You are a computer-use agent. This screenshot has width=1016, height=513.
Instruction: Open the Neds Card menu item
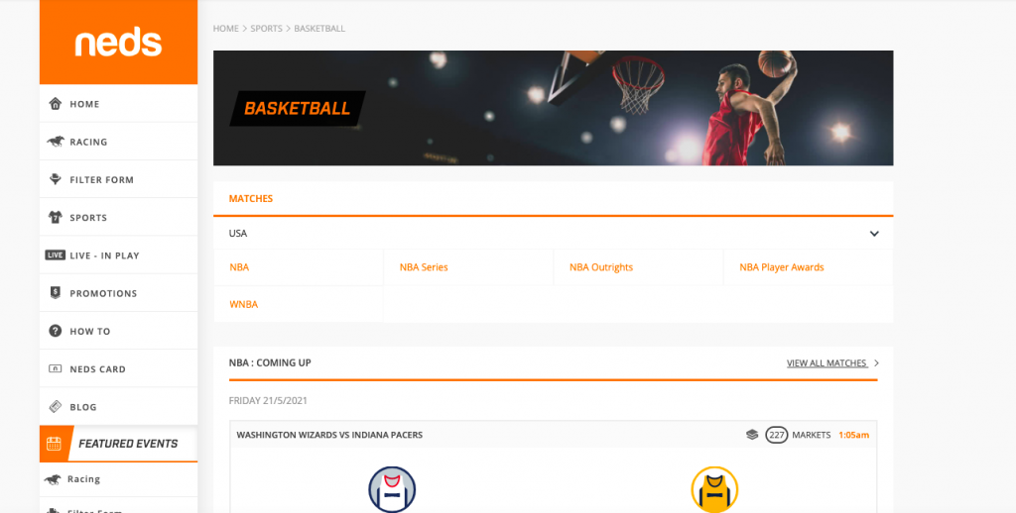point(119,368)
